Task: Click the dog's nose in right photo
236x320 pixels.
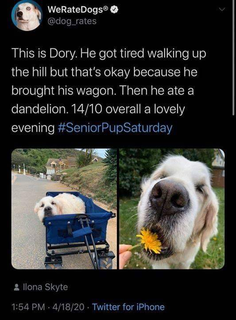Action: pyautogui.click(x=169, y=196)
